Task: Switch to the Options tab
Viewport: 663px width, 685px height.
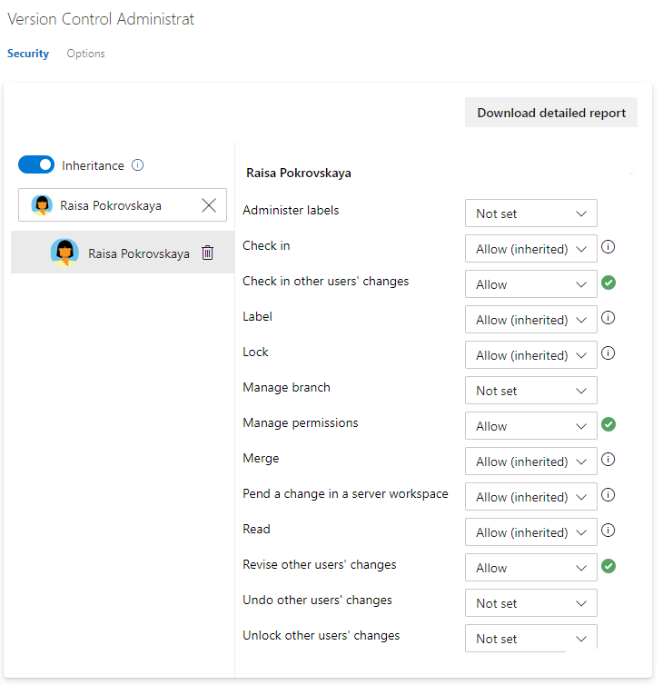Action: pos(85,54)
